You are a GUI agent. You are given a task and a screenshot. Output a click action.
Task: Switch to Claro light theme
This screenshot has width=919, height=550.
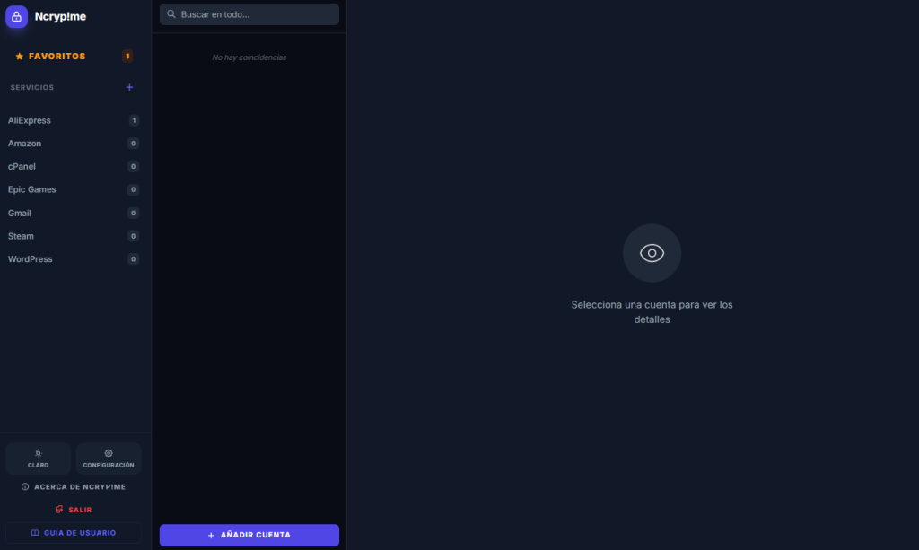tap(38, 458)
